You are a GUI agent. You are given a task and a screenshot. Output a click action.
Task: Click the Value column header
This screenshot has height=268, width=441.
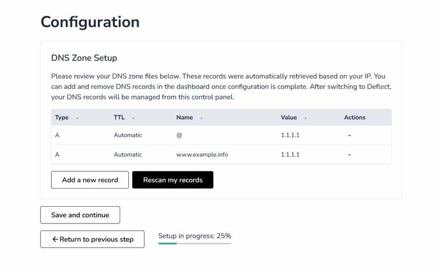(289, 117)
